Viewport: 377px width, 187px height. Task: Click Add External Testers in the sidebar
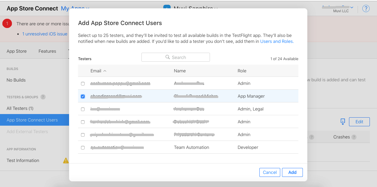point(27,132)
